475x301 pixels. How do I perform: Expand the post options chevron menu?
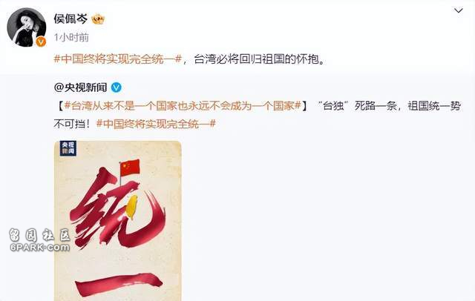tap(459, 11)
